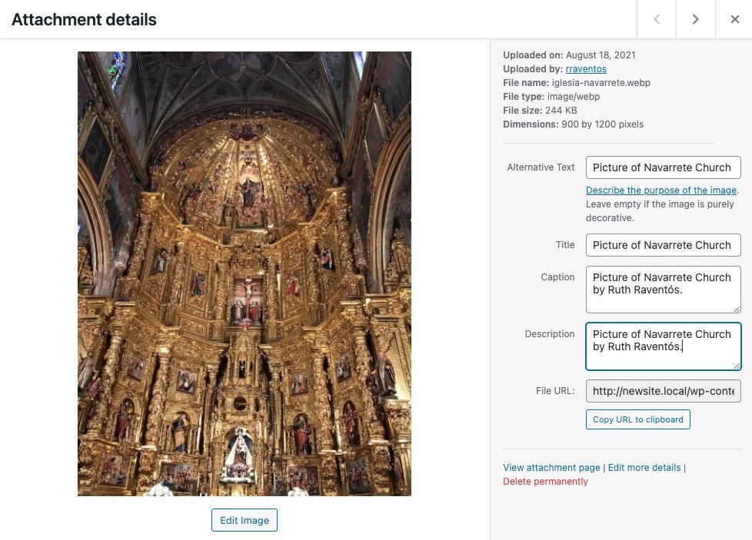The image size is (752, 540).
Task: Close the Attachment details dialog
Action: coord(734,19)
